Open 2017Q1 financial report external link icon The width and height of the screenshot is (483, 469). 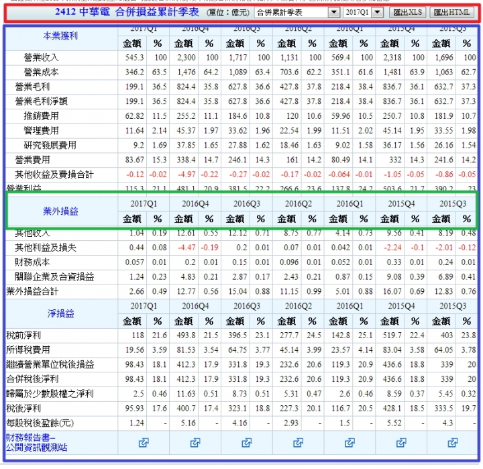[x=144, y=443]
